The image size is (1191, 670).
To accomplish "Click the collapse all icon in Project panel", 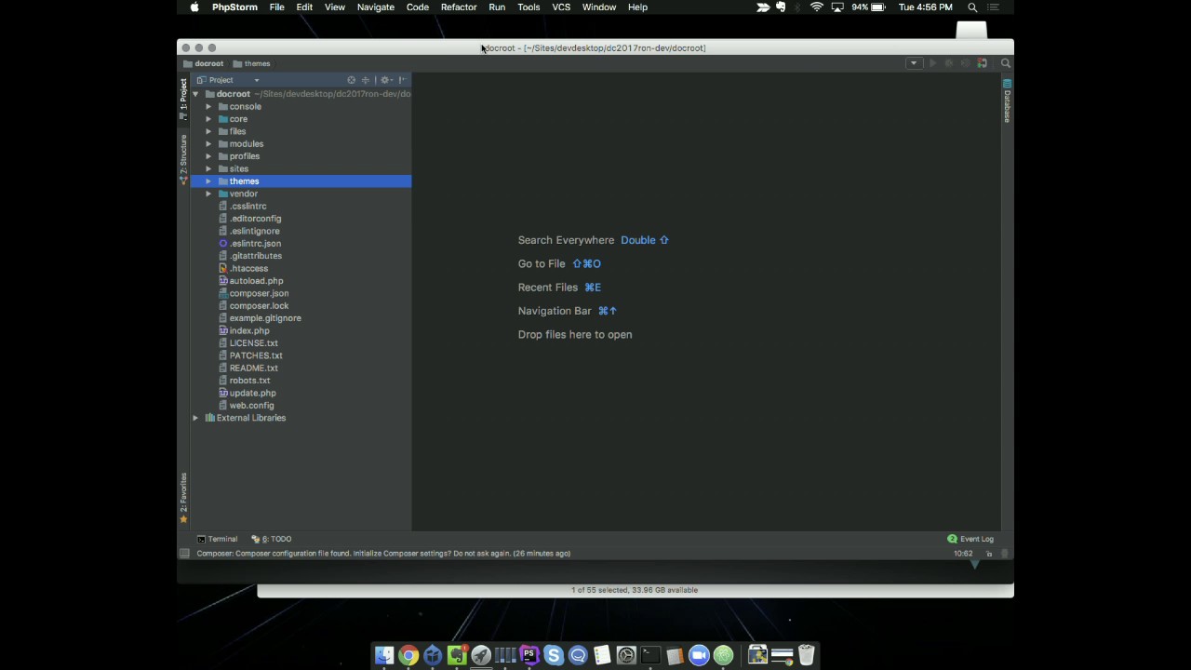I will (366, 80).
